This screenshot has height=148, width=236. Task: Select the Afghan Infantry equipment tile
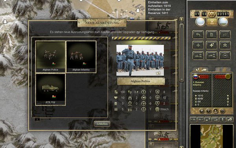pyautogui.click(x=81, y=57)
